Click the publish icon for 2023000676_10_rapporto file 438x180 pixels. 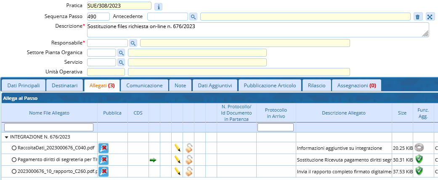pos(103,171)
